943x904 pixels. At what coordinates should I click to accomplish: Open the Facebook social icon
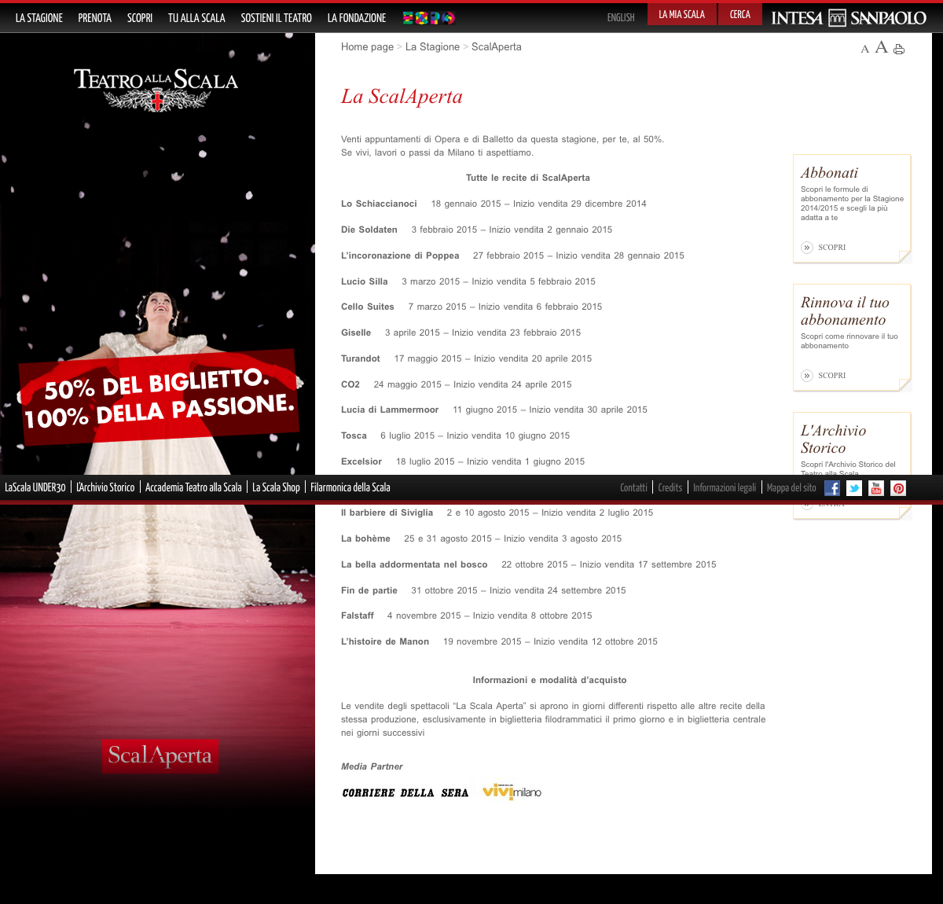(832, 488)
